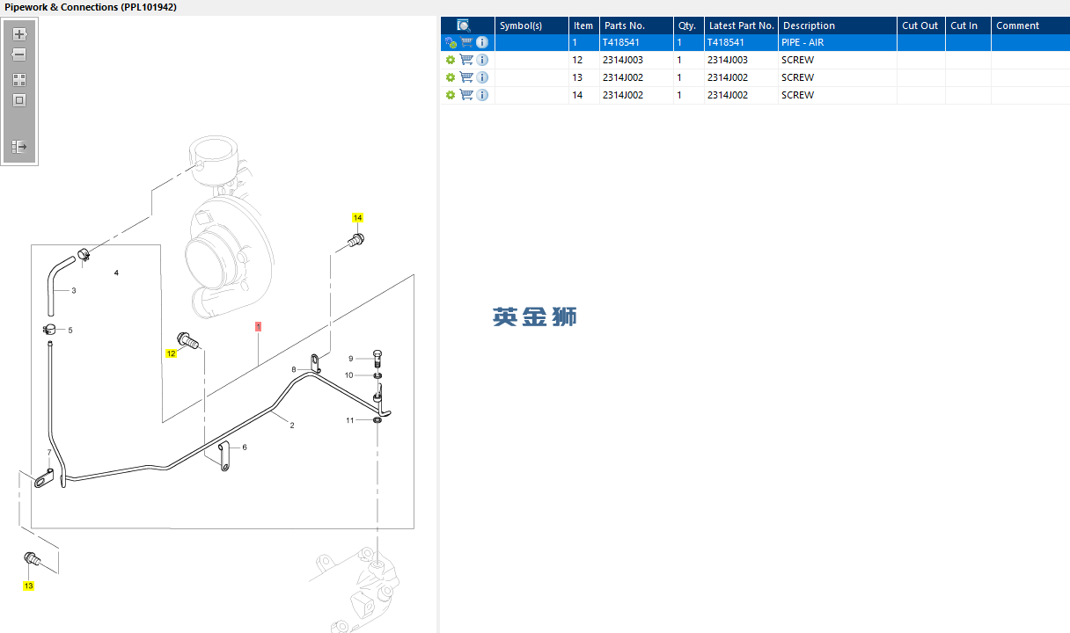The image size is (1070, 633).
Task: Click the Comment column header
Action: click(1030, 25)
